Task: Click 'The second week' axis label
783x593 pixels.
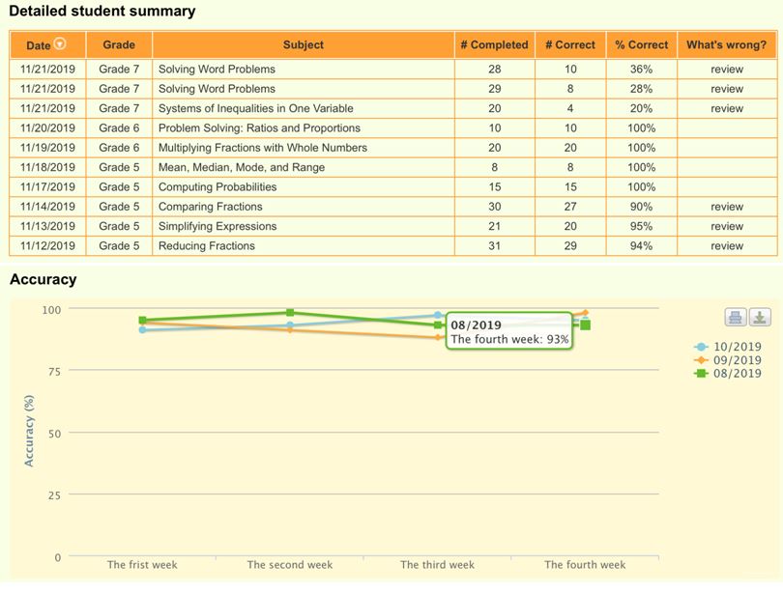Action: 290,565
